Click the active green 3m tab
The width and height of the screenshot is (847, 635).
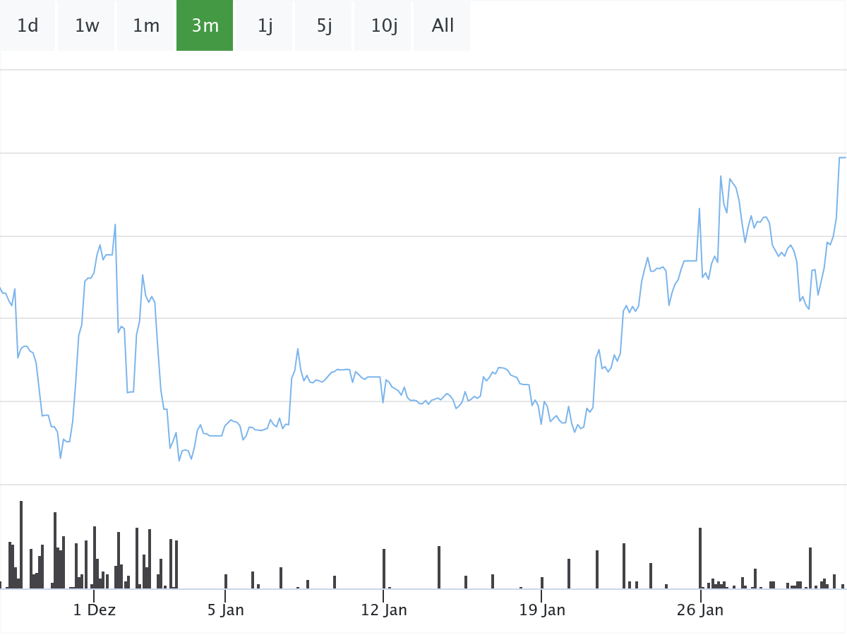(x=205, y=25)
